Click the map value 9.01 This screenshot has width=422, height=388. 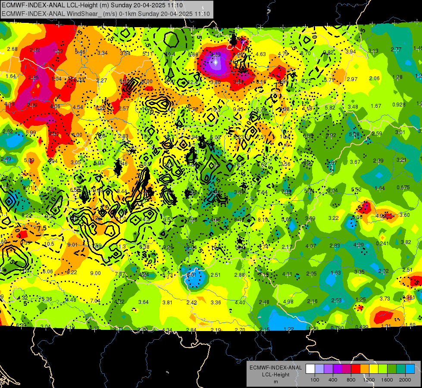72,244
